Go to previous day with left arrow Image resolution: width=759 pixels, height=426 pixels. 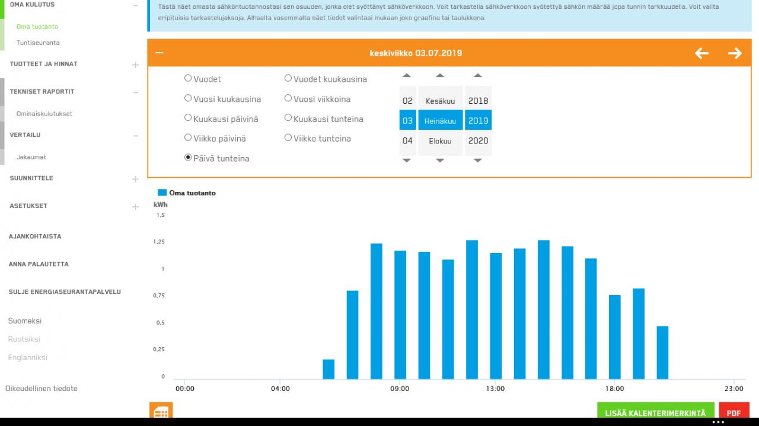(x=702, y=53)
